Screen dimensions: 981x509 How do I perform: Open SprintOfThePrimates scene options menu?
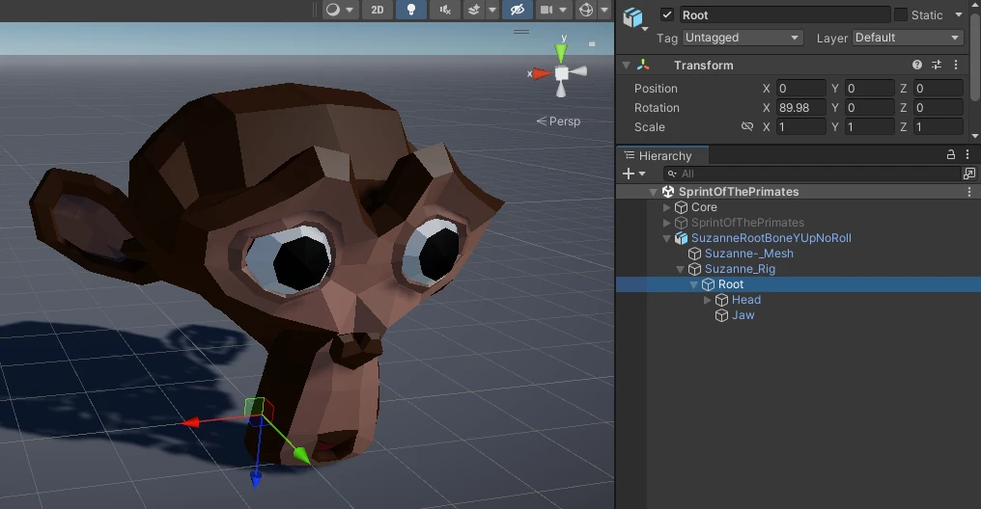(969, 192)
